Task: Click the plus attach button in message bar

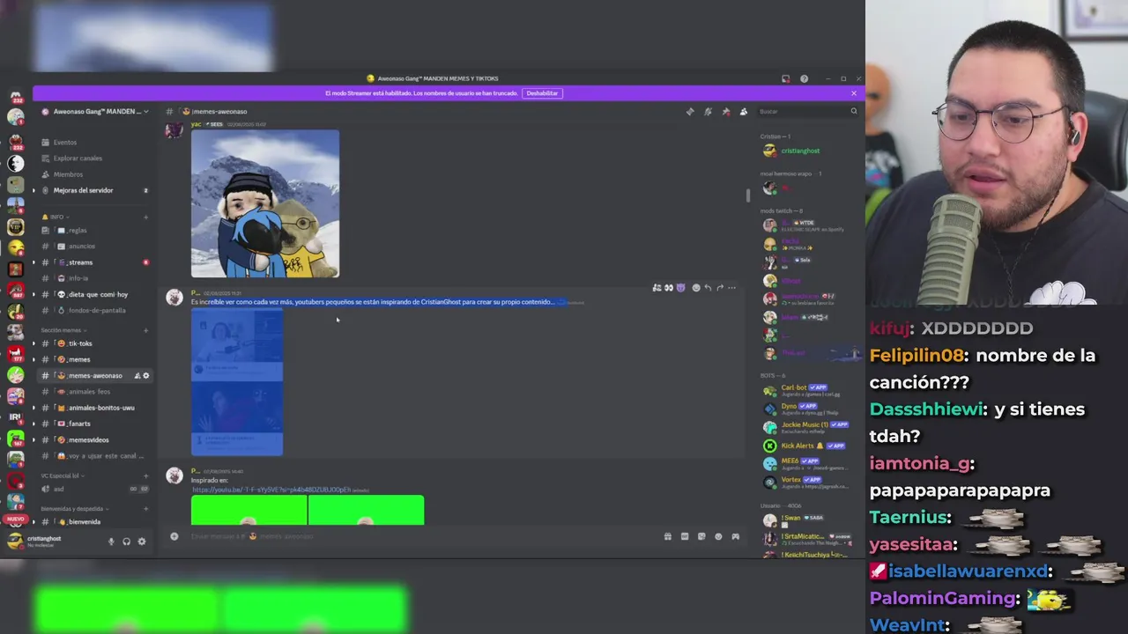Action: click(x=174, y=536)
